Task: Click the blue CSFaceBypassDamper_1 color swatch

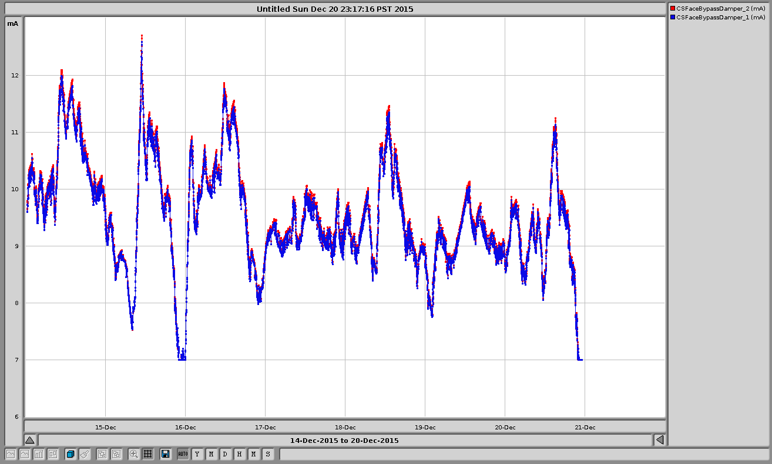Action: click(673, 18)
